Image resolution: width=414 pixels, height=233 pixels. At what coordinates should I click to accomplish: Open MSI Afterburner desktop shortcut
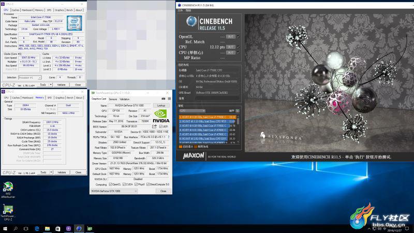(x=8, y=190)
